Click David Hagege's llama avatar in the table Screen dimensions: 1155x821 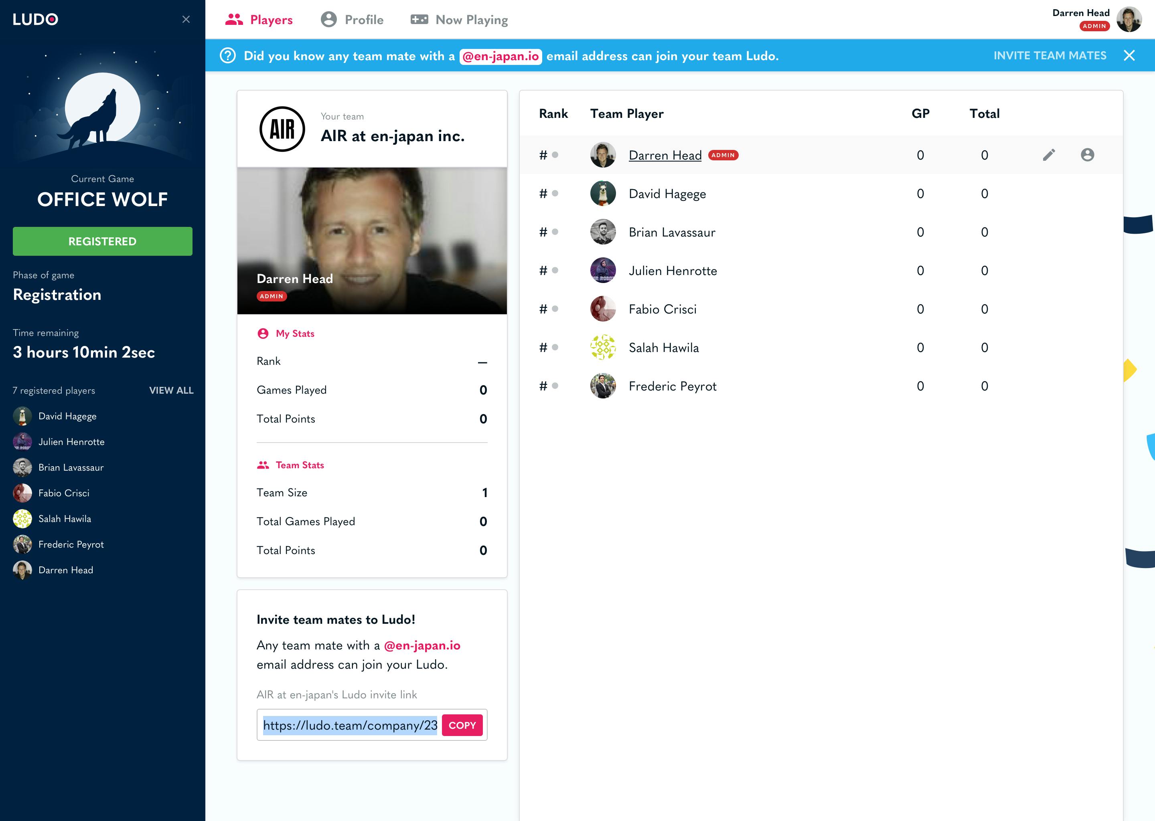pyautogui.click(x=603, y=193)
